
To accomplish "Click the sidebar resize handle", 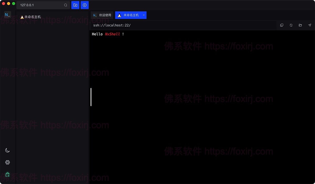I will click(x=91, y=97).
